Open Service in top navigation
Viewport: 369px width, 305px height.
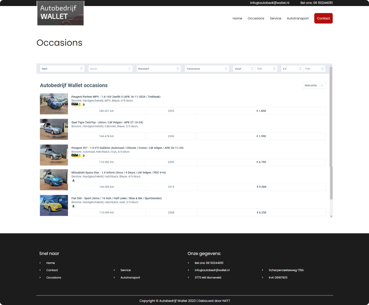[x=275, y=18]
